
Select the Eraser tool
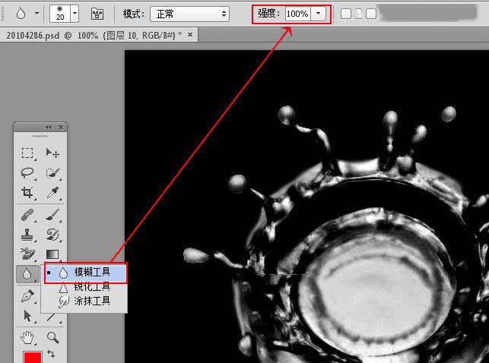point(27,254)
